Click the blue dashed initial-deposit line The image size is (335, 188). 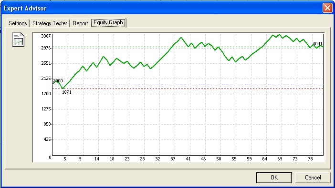click(188, 84)
